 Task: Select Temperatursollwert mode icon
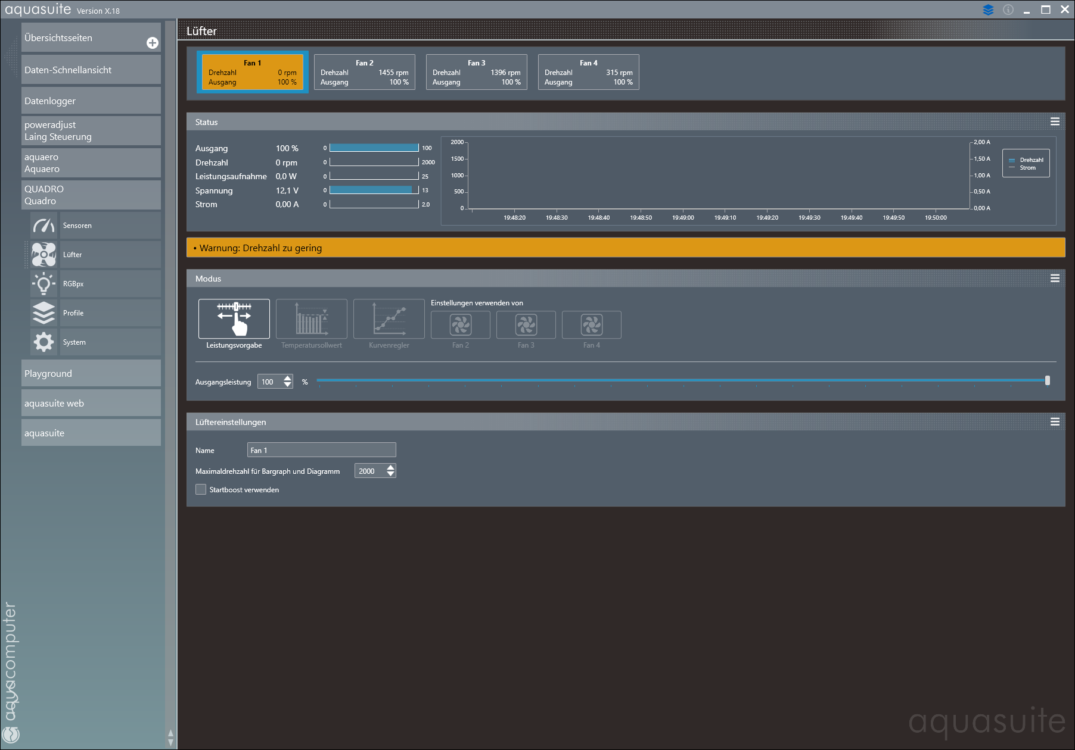311,319
